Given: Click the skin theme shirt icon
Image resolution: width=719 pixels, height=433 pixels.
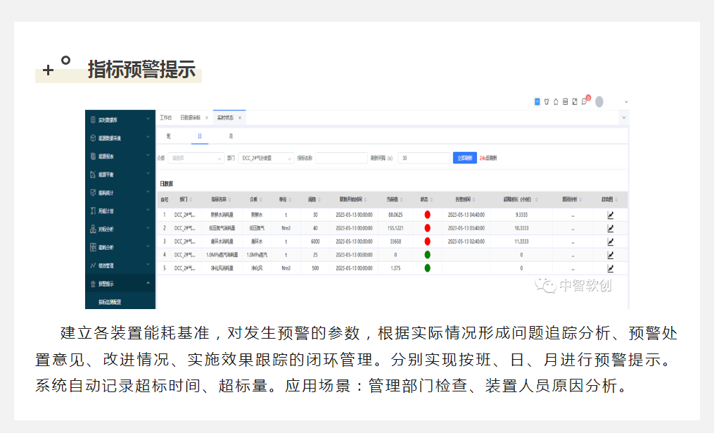Looking at the screenshot, I should (x=547, y=101).
